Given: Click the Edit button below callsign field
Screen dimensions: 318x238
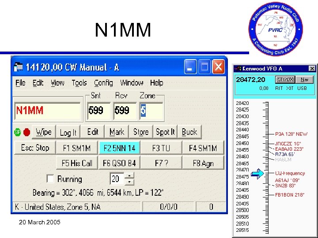Looking at the screenshot, I should 92,132.
